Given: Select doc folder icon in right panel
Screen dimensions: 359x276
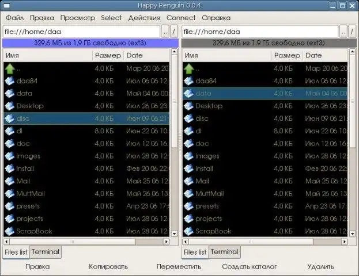Looking at the screenshot, I should (189, 144).
